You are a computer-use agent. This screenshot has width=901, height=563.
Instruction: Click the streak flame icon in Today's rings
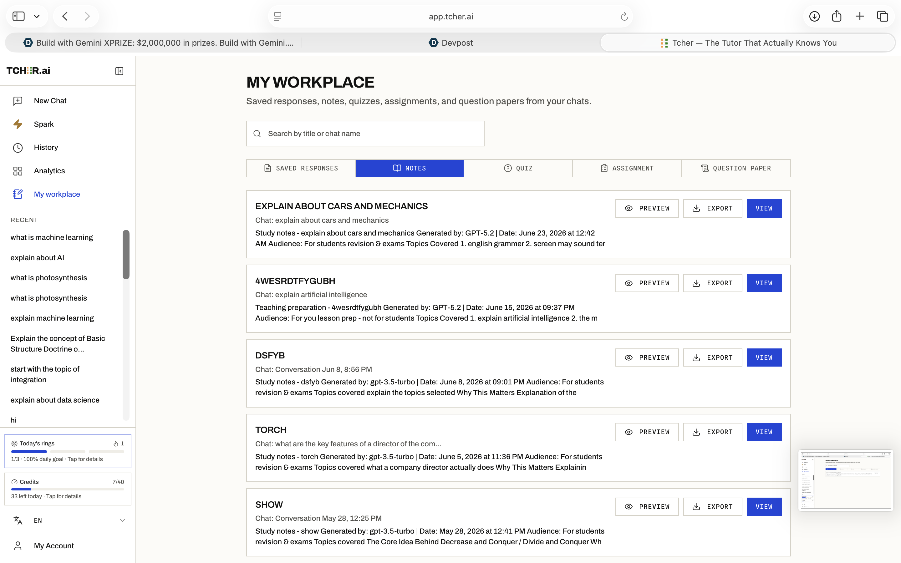pyautogui.click(x=116, y=444)
